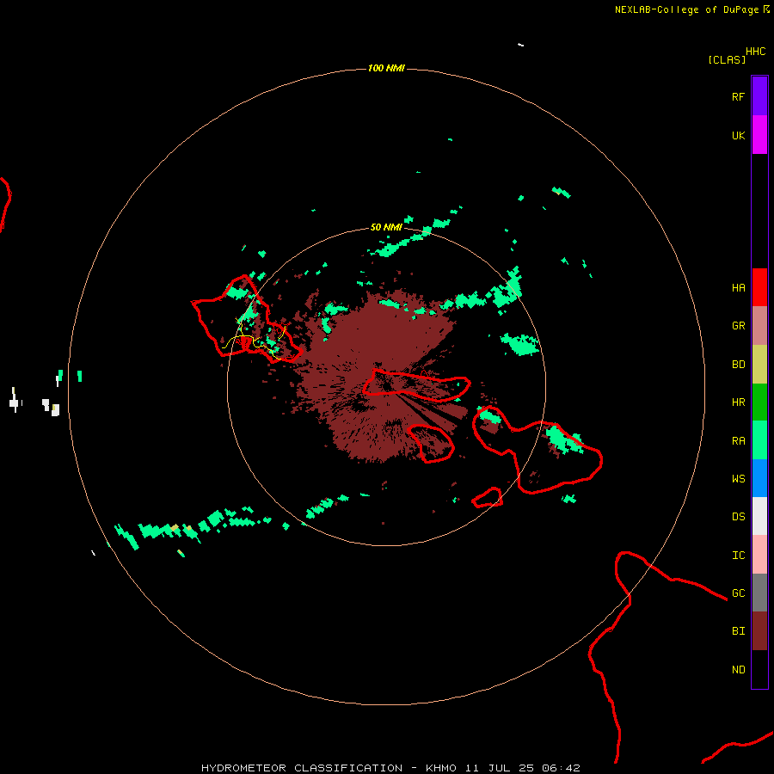
Task: Click the WS blue legend swatch
Action: click(759, 478)
